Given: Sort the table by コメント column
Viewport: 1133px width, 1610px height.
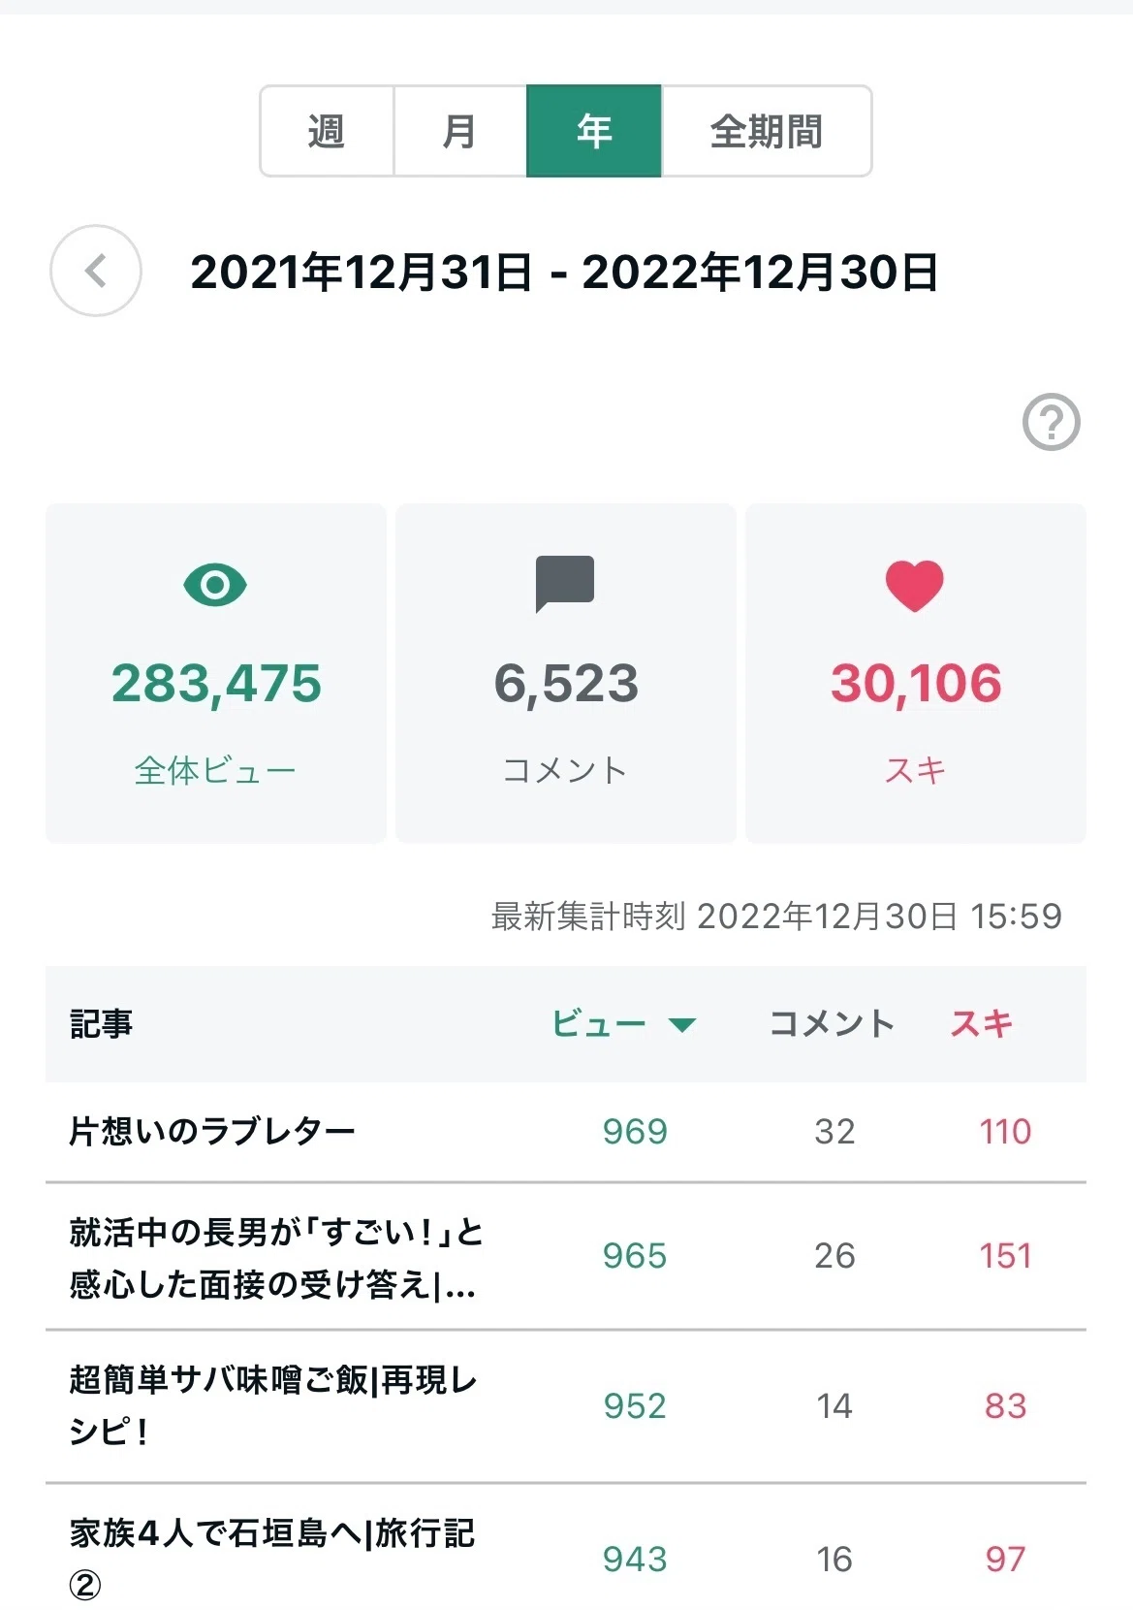Looking at the screenshot, I should click(832, 1023).
